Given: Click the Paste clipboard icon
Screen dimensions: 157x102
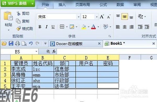Looking at the screenshot, I should 8,16.
